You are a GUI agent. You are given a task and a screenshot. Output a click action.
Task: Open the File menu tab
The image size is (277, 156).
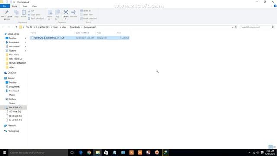click(x=5, y=6)
